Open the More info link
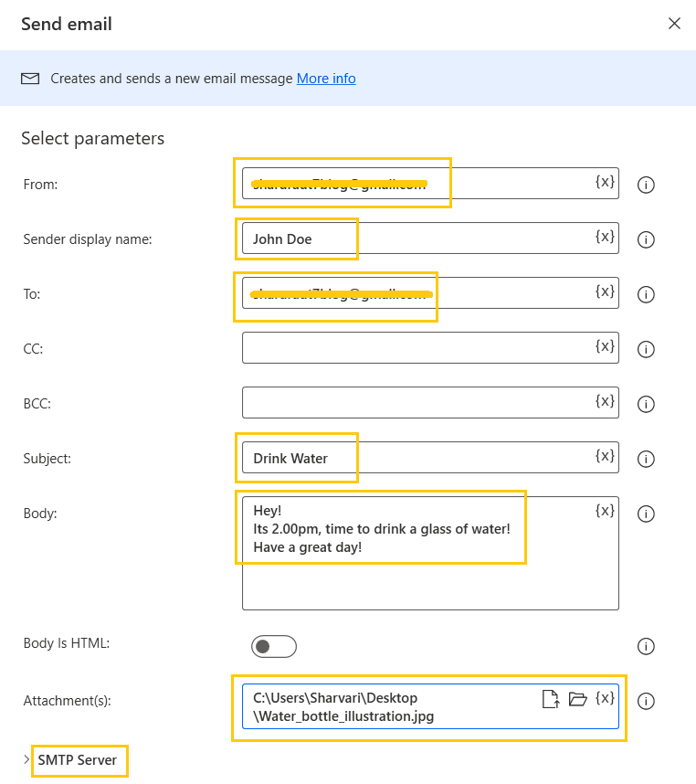Screen dimensions: 696x784 coord(326,79)
